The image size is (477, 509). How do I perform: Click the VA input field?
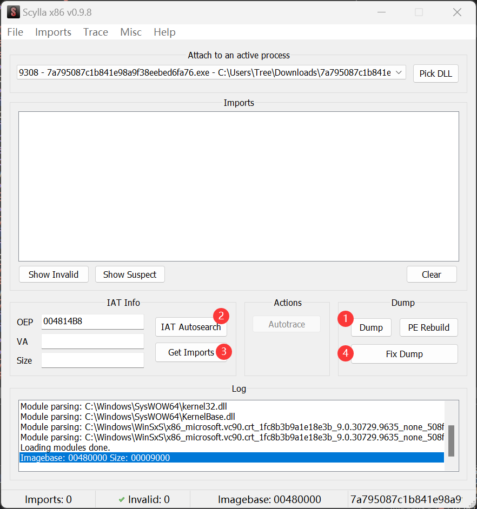pyautogui.click(x=92, y=341)
